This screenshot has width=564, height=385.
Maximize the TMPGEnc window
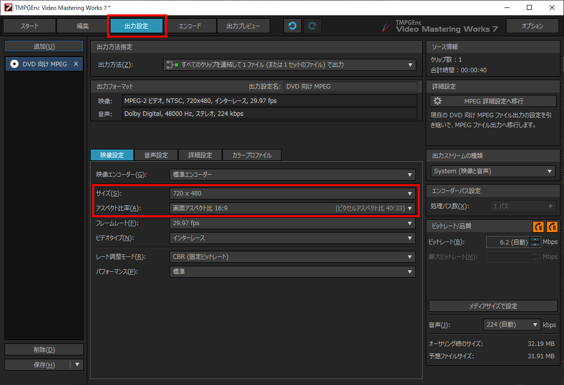(x=529, y=7)
